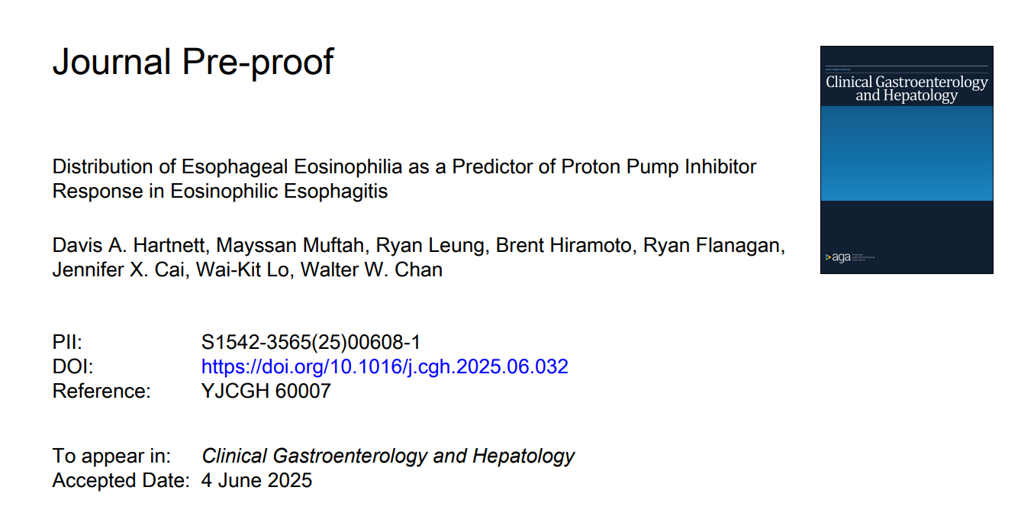Click the AGA logo on cover
1021x513 pixels.
tap(838, 258)
